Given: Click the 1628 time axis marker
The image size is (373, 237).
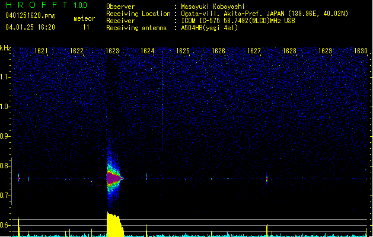Looking at the screenshot, I should pos(289,51).
